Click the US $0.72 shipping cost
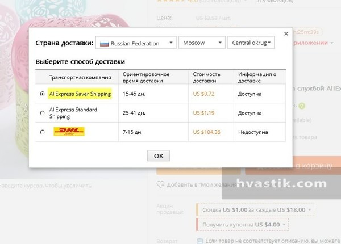The width and height of the screenshot is (341, 244). (204, 94)
